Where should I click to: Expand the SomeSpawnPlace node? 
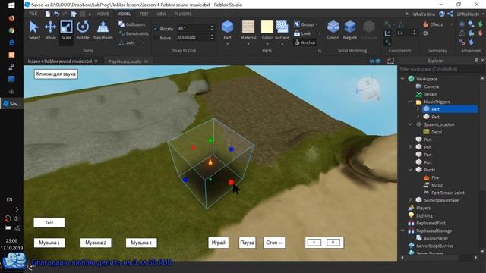410,200
